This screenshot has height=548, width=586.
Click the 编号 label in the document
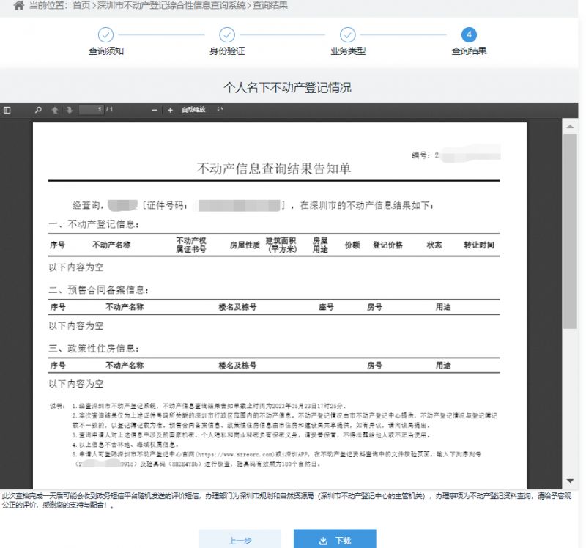tap(420, 155)
